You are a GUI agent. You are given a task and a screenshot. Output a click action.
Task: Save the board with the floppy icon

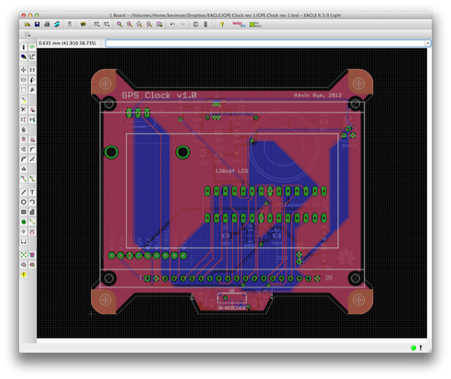point(37,25)
